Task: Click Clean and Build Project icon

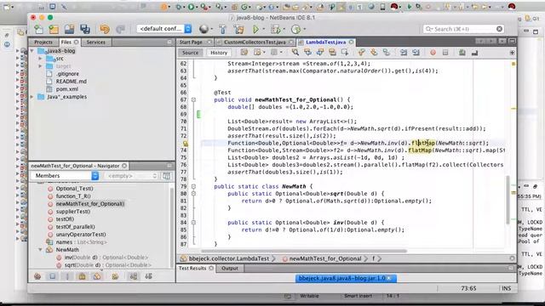Action: coord(238,30)
